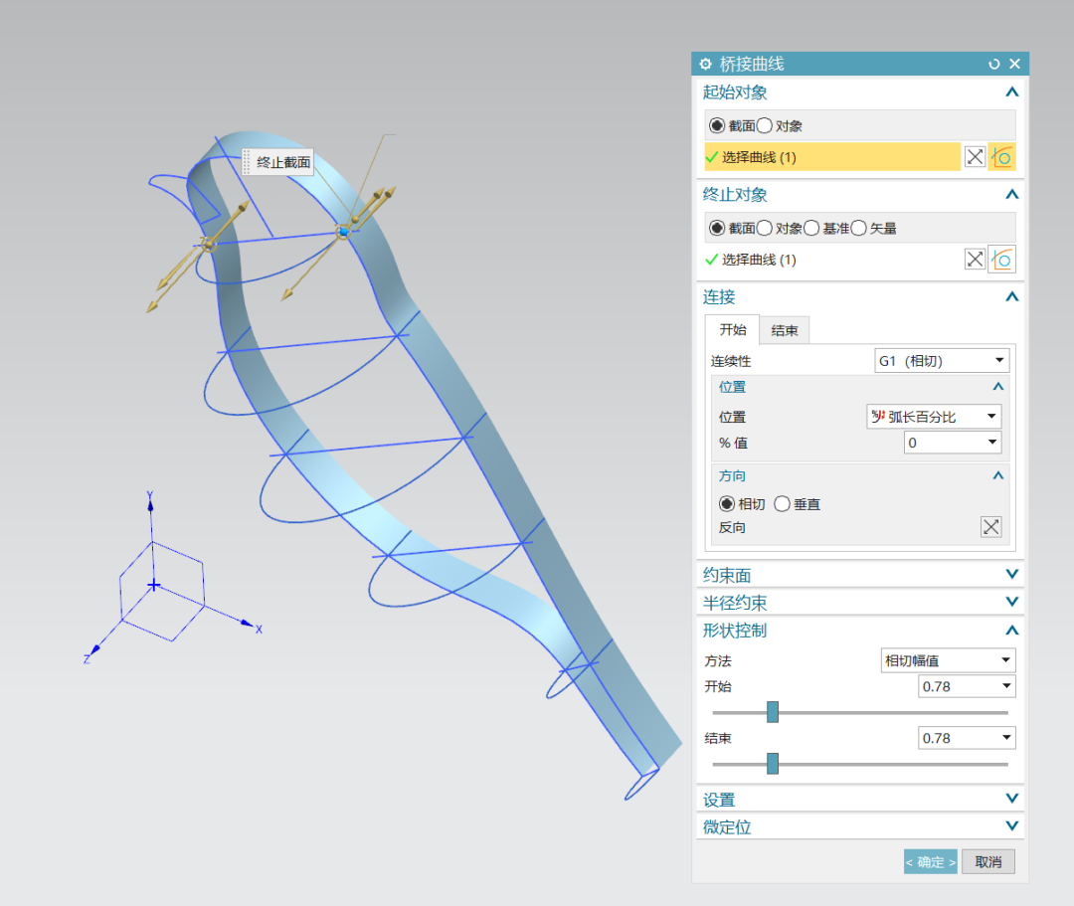Switch to the 结束 tab

click(785, 331)
